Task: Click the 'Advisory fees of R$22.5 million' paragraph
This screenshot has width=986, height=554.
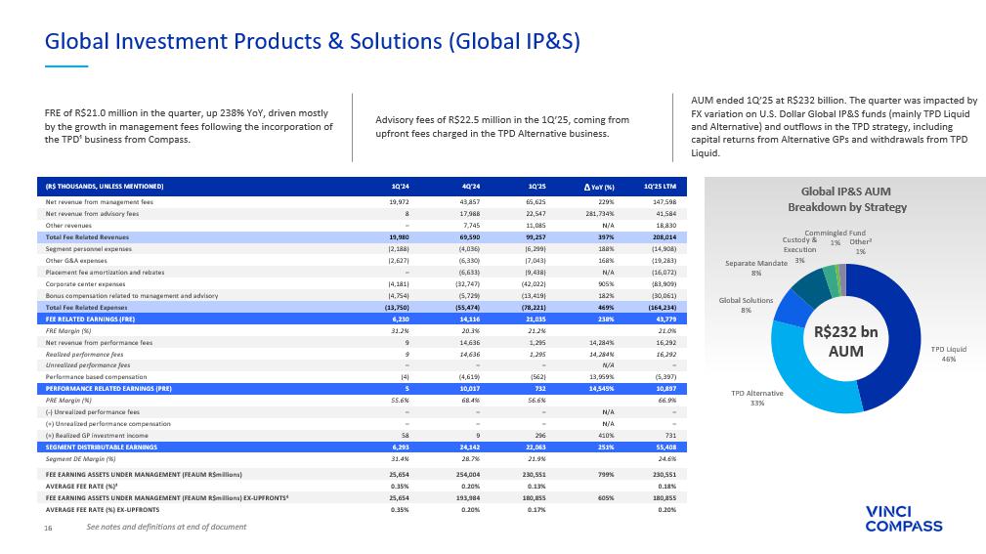Action: (x=502, y=126)
